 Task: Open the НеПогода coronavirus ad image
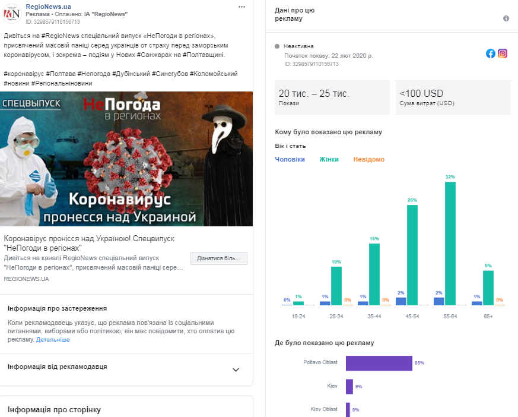[x=126, y=159]
